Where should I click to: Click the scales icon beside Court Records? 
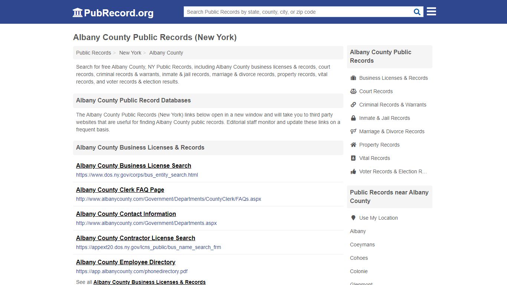353,91
